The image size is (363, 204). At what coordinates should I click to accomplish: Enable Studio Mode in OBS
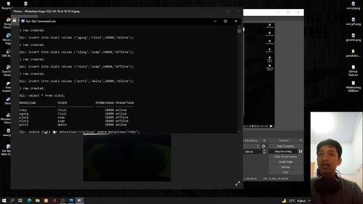285,162
